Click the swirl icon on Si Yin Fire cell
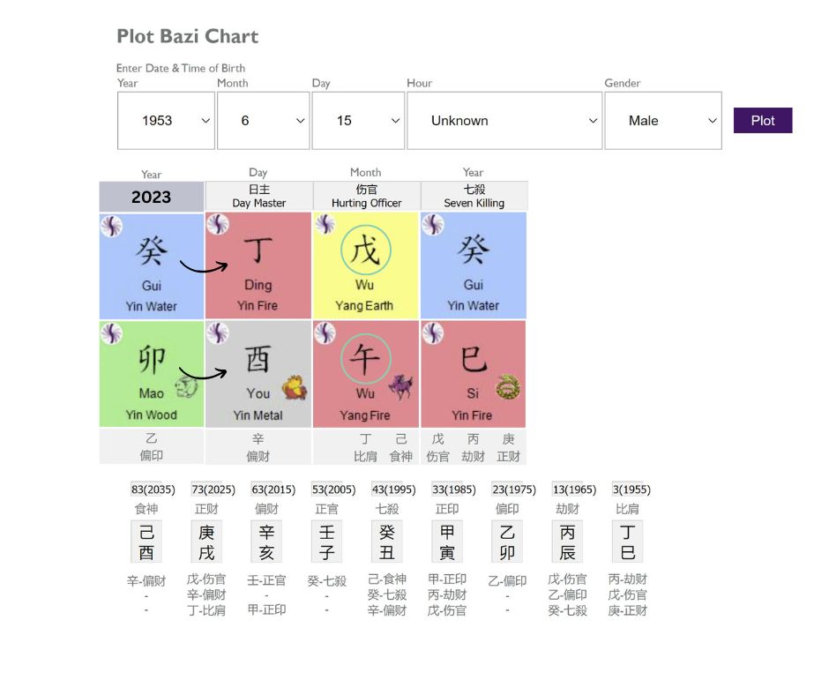This screenshot has width=829, height=695. pyautogui.click(x=432, y=333)
